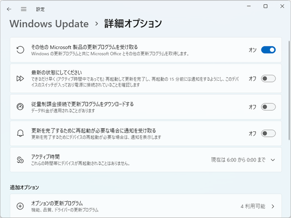Click the metered connection gauge icon

pos(20,107)
